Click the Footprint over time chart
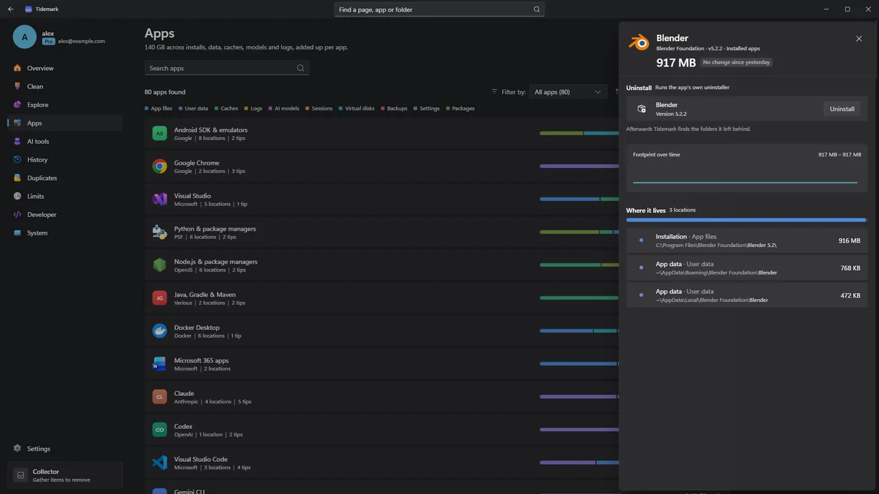The height and width of the screenshot is (494, 879). point(747,169)
